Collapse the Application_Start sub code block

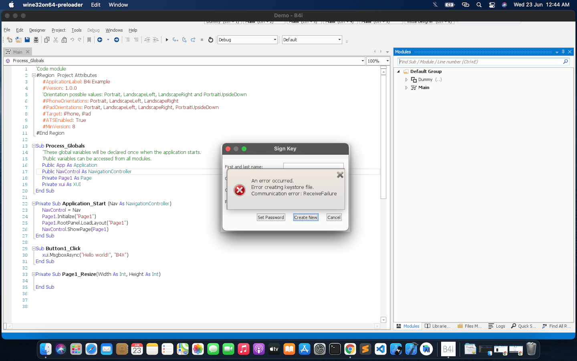click(34, 204)
